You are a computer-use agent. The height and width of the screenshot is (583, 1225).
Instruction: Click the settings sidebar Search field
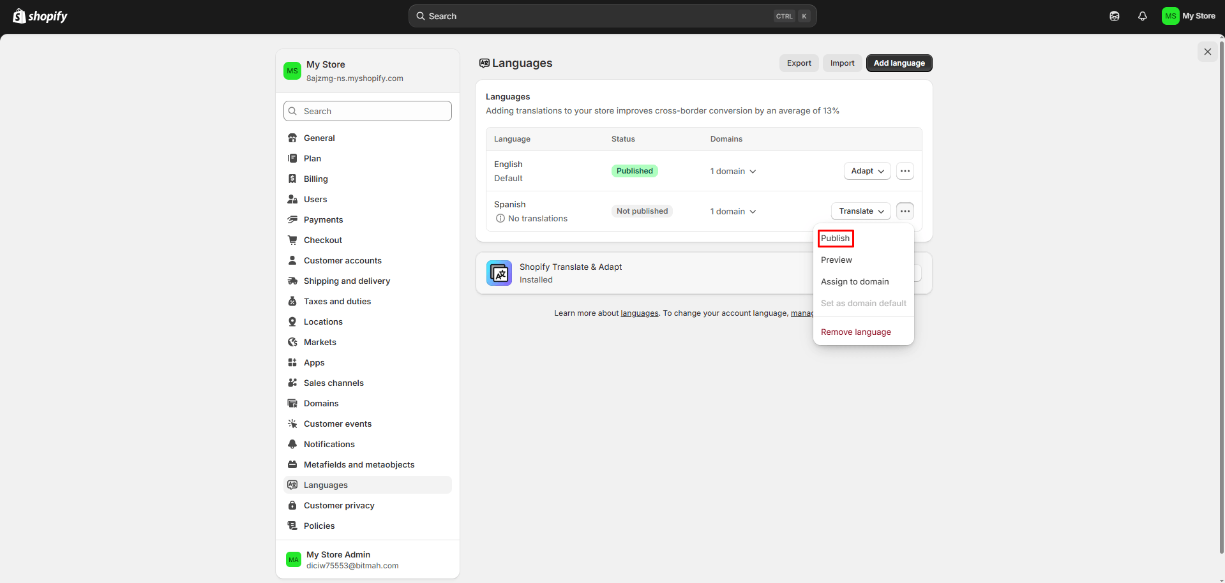(x=368, y=111)
